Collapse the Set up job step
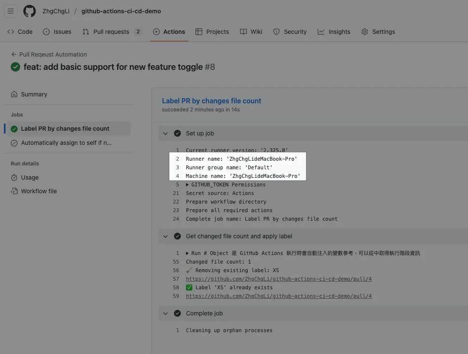Screen dimensions: 468x354 (x=165, y=133)
